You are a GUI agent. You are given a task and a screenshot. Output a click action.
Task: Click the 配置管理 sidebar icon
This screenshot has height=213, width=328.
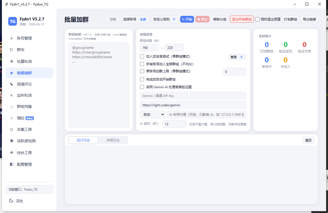click(11, 164)
